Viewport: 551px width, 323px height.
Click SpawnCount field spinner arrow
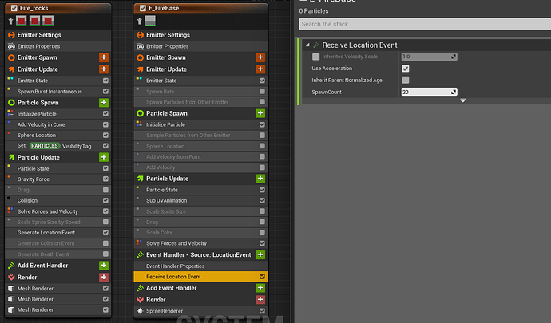tap(454, 92)
